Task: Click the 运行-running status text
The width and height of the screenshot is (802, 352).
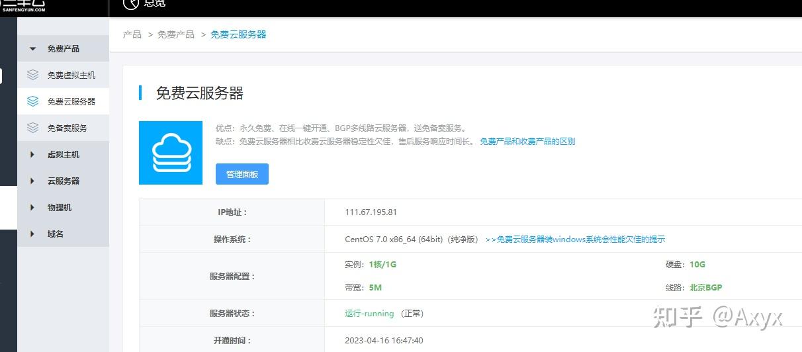Action: coord(369,314)
